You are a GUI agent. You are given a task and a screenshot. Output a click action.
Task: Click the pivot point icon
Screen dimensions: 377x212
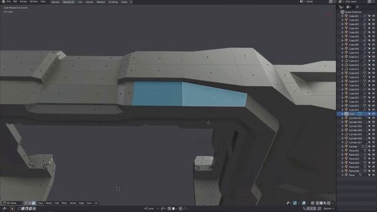163,208
